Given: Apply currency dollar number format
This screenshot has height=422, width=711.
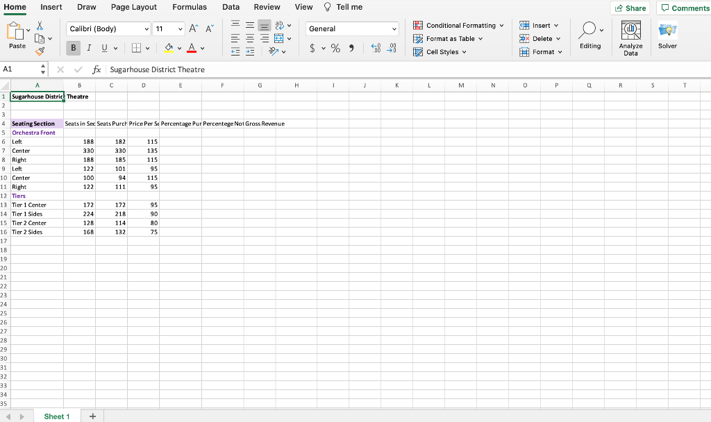Looking at the screenshot, I should (x=312, y=48).
